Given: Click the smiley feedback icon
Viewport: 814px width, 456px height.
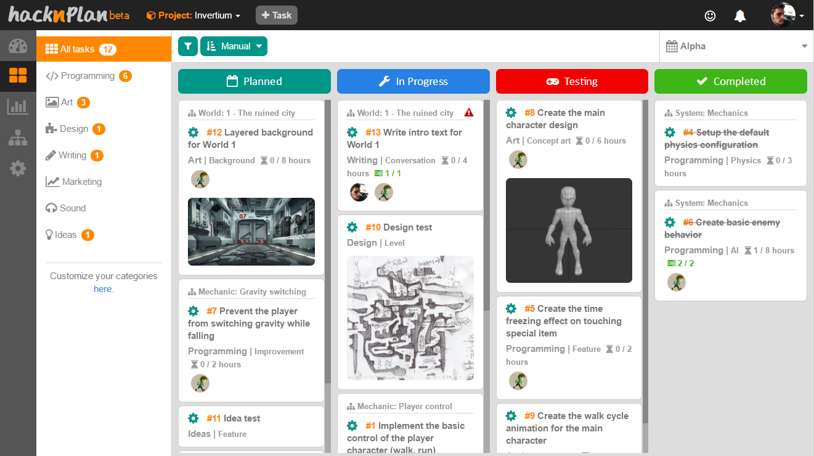Looking at the screenshot, I should (710, 15).
